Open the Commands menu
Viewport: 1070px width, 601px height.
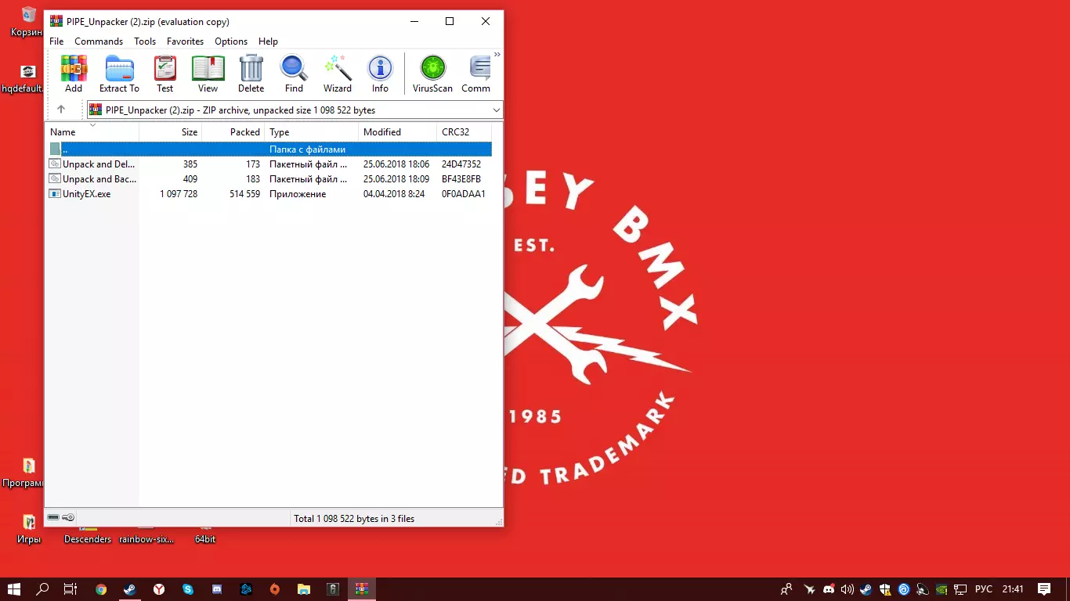coord(99,41)
